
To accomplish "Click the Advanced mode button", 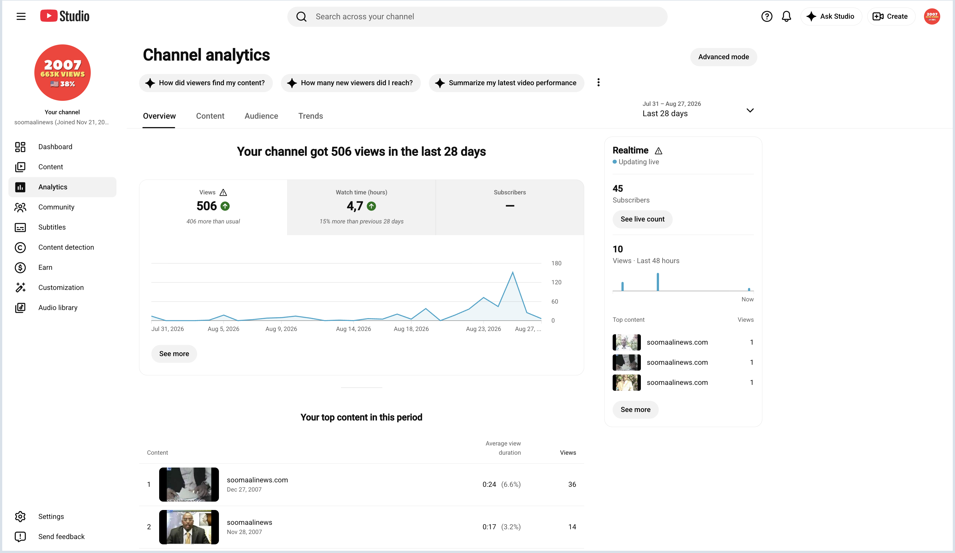I will coord(723,57).
